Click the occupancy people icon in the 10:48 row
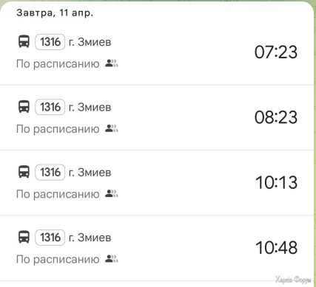Image resolution: width=316 pixels, height=287 pixels. [112, 259]
